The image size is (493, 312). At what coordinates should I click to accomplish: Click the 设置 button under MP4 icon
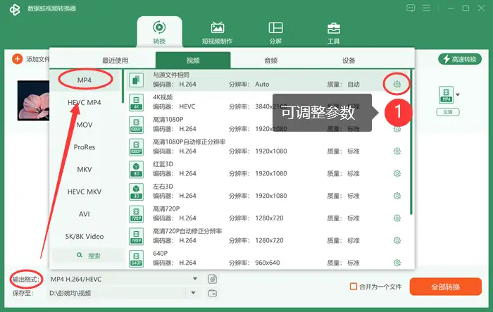click(448, 112)
